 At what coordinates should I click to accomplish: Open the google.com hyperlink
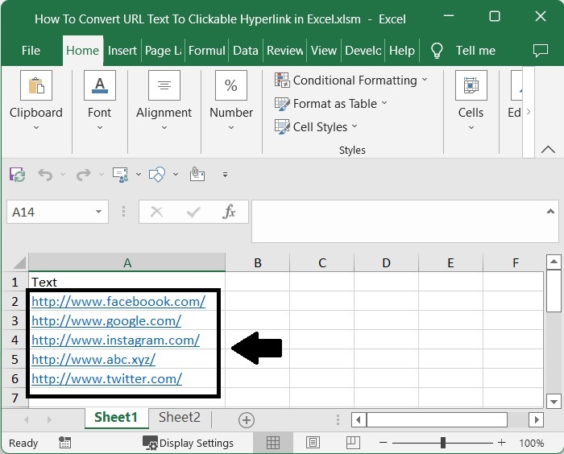106,320
